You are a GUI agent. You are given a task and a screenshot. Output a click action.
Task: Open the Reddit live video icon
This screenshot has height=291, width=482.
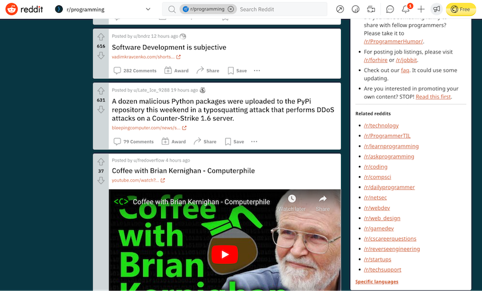(x=371, y=10)
